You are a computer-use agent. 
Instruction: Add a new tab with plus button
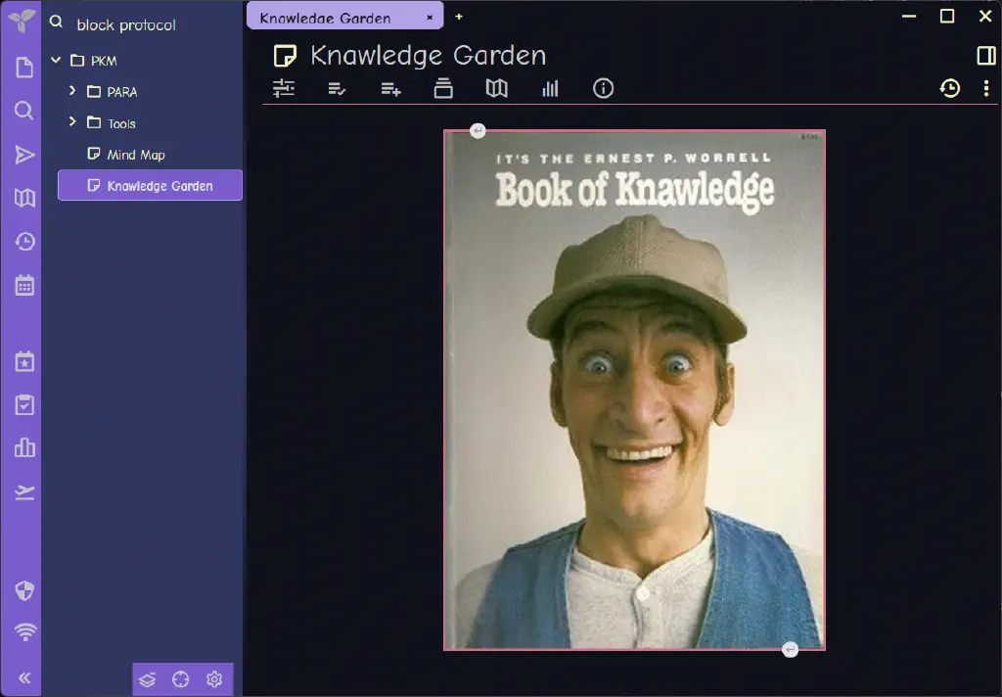pyautogui.click(x=459, y=17)
